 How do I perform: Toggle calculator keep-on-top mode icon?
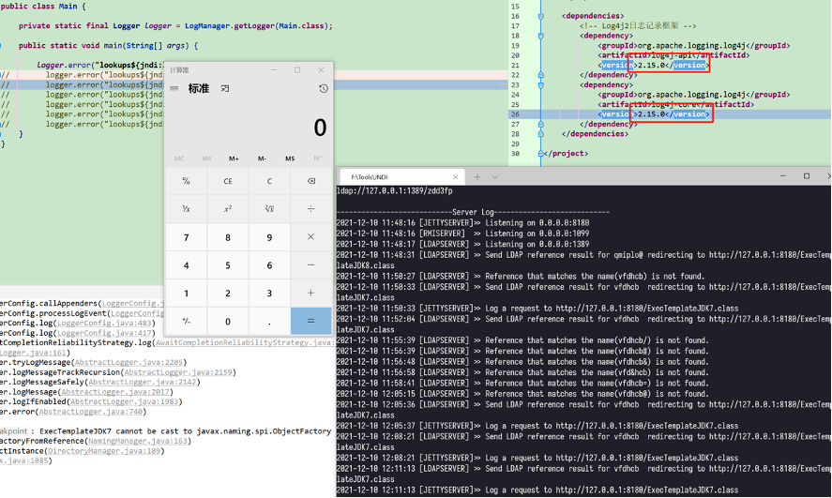[224, 88]
